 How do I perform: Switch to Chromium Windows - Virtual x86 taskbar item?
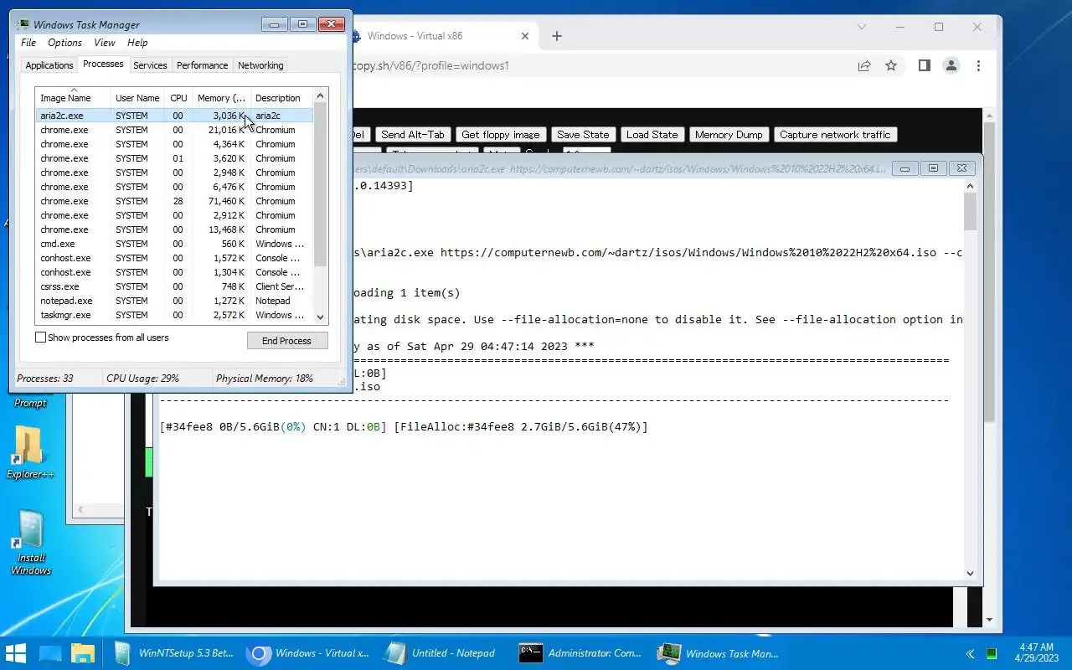(310, 652)
